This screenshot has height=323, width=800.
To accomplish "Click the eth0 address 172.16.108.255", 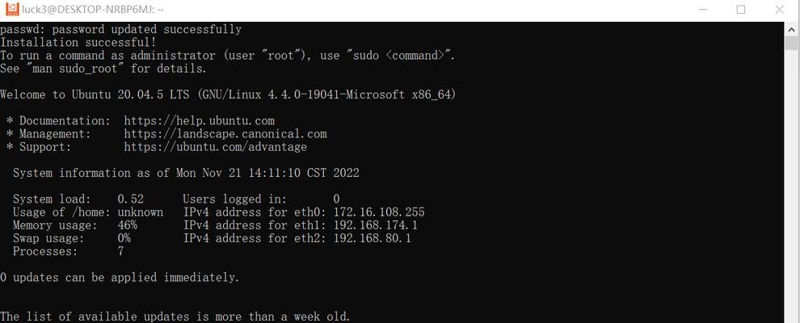I will 379,212.
